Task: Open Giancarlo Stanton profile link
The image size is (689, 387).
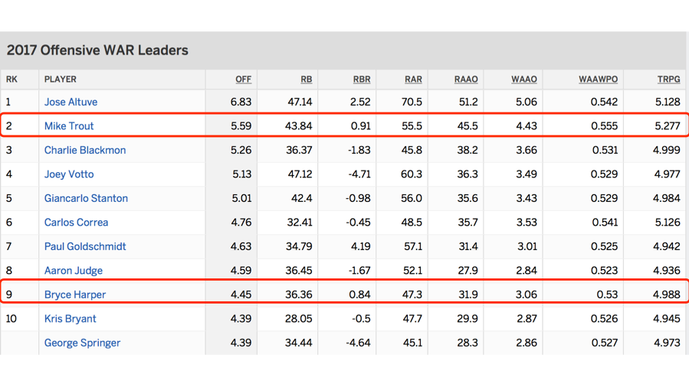Action: tap(86, 198)
